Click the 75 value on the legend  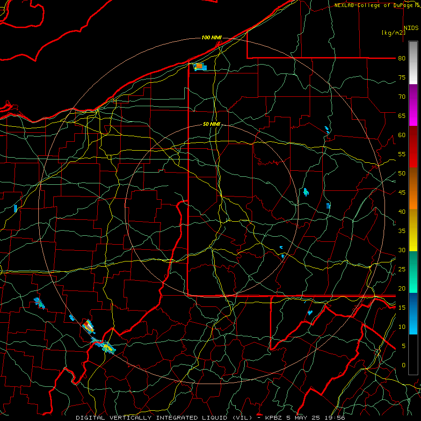(x=402, y=77)
